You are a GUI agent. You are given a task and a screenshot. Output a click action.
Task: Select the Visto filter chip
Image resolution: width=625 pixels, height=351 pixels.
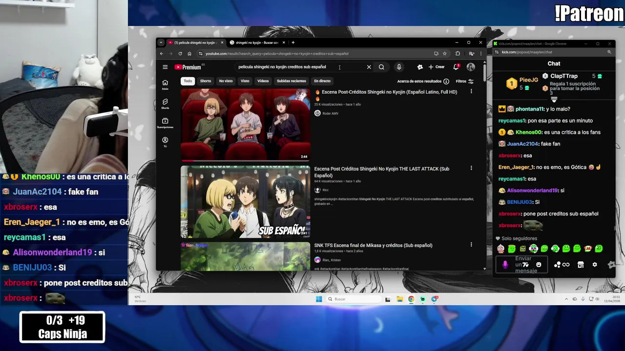coord(245,81)
